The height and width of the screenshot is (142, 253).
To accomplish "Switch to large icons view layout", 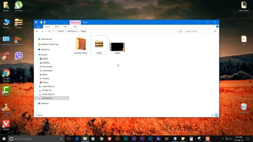I will point(217,115).
